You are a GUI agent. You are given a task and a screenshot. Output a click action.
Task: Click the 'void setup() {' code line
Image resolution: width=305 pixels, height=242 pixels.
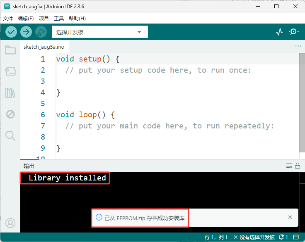tap(87, 59)
